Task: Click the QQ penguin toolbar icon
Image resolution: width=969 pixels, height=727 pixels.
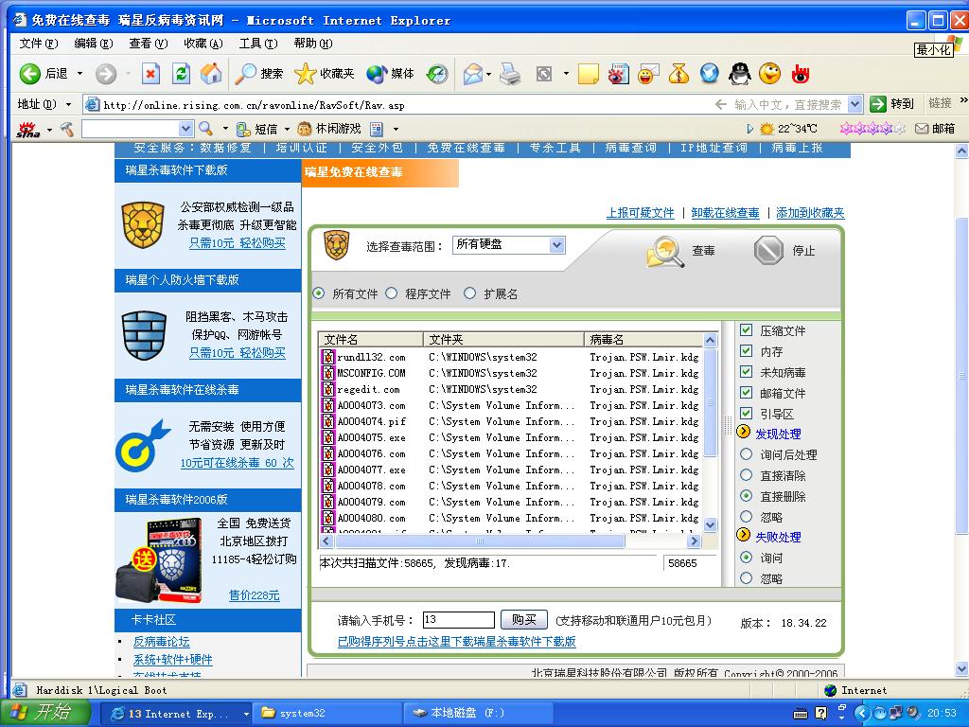Action: tap(740, 74)
